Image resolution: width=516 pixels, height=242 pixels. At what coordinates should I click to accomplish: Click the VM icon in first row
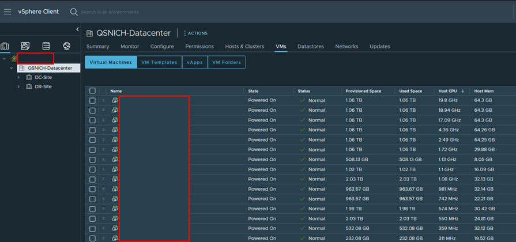click(x=115, y=100)
